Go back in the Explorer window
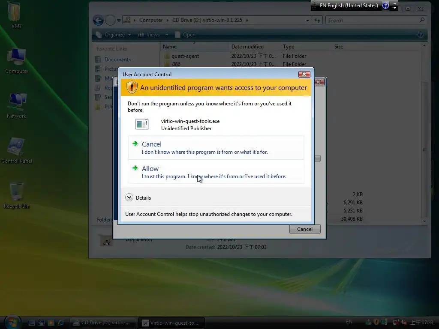The height and width of the screenshot is (329, 439). coord(98,20)
